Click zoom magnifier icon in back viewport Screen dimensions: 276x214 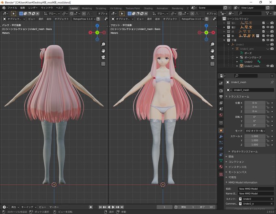(x=103, y=44)
